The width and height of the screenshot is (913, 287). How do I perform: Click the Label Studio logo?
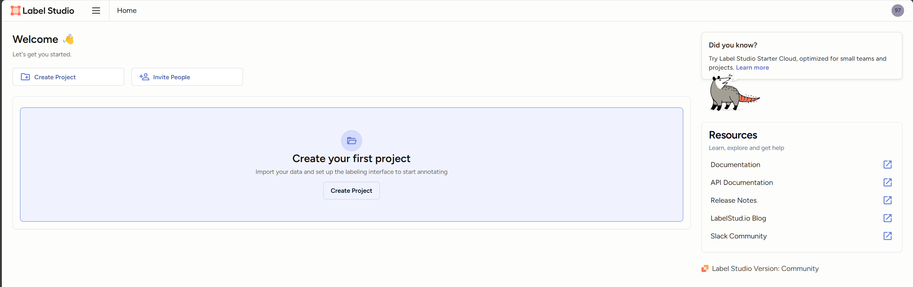(43, 11)
